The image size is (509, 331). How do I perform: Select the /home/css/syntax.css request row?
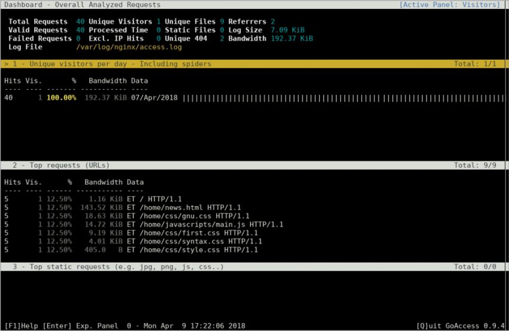[196, 241]
